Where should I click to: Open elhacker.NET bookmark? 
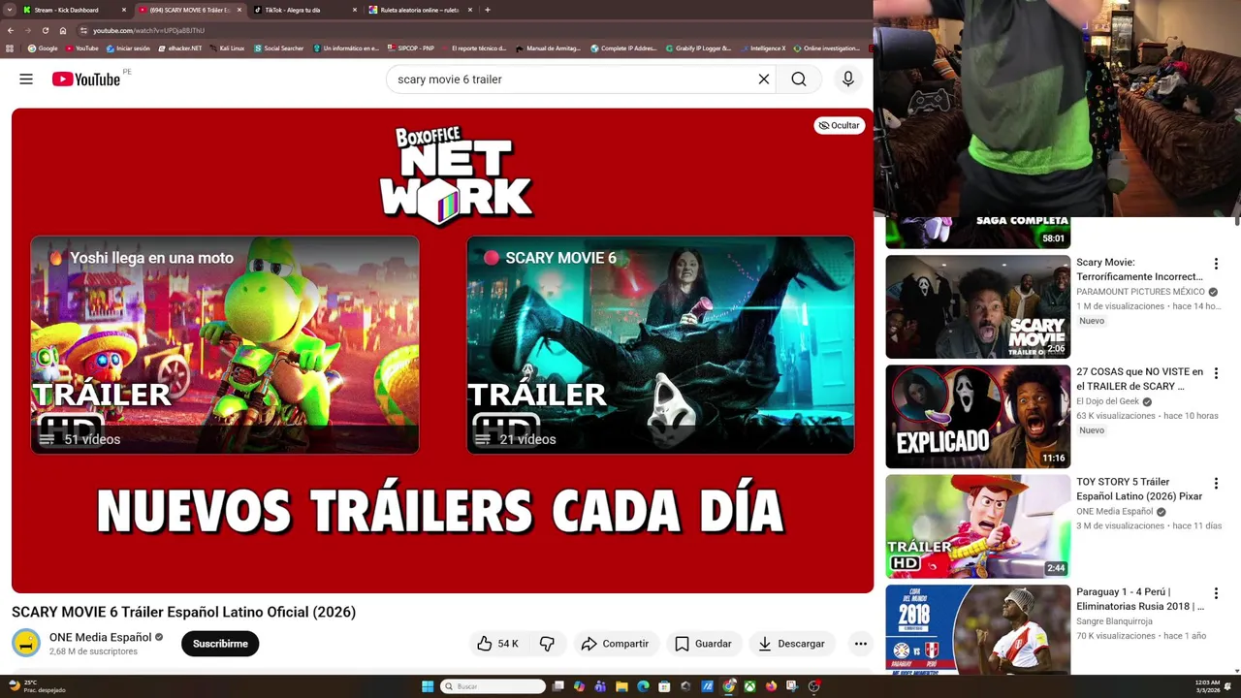pos(180,48)
